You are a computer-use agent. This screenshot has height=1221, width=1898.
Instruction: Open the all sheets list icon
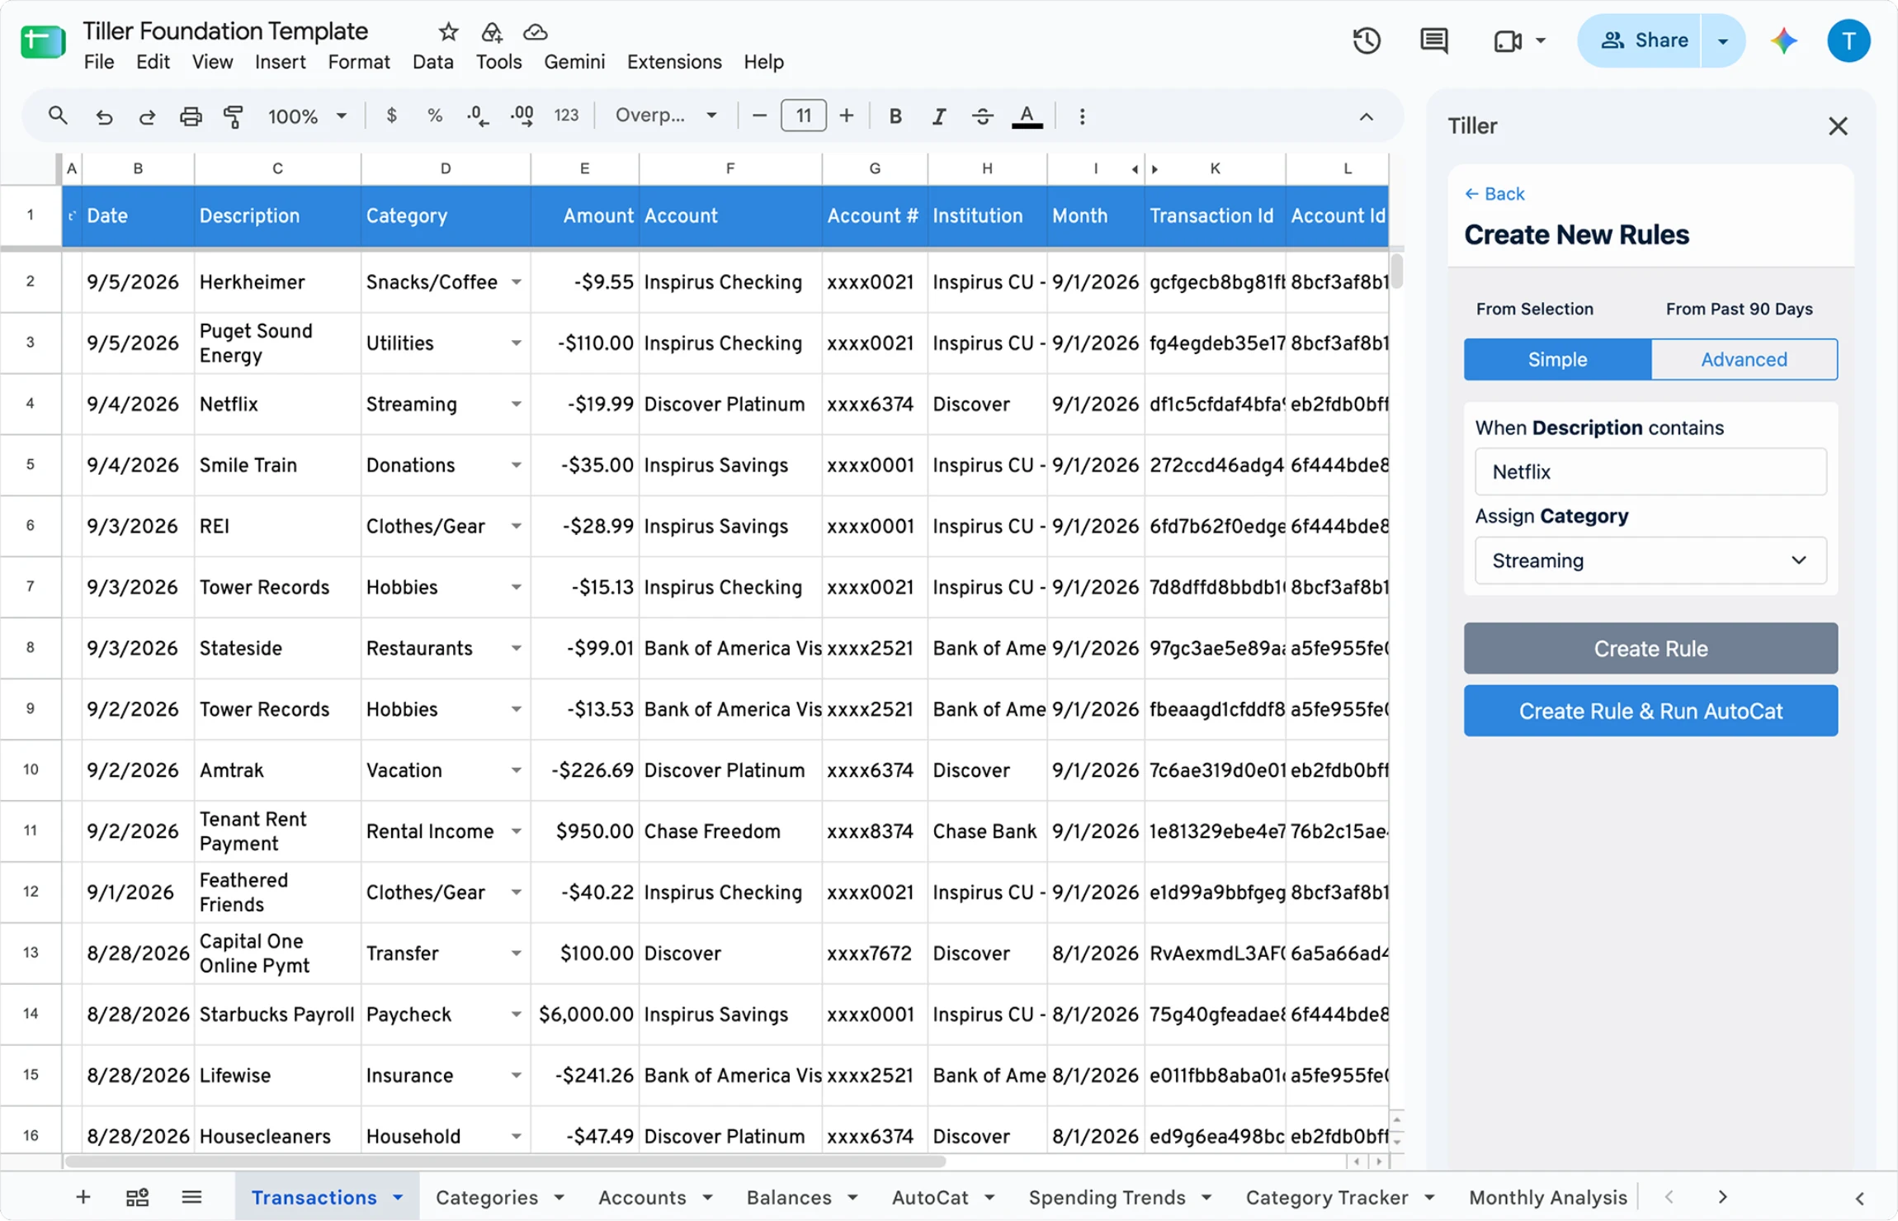pyautogui.click(x=191, y=1197)
